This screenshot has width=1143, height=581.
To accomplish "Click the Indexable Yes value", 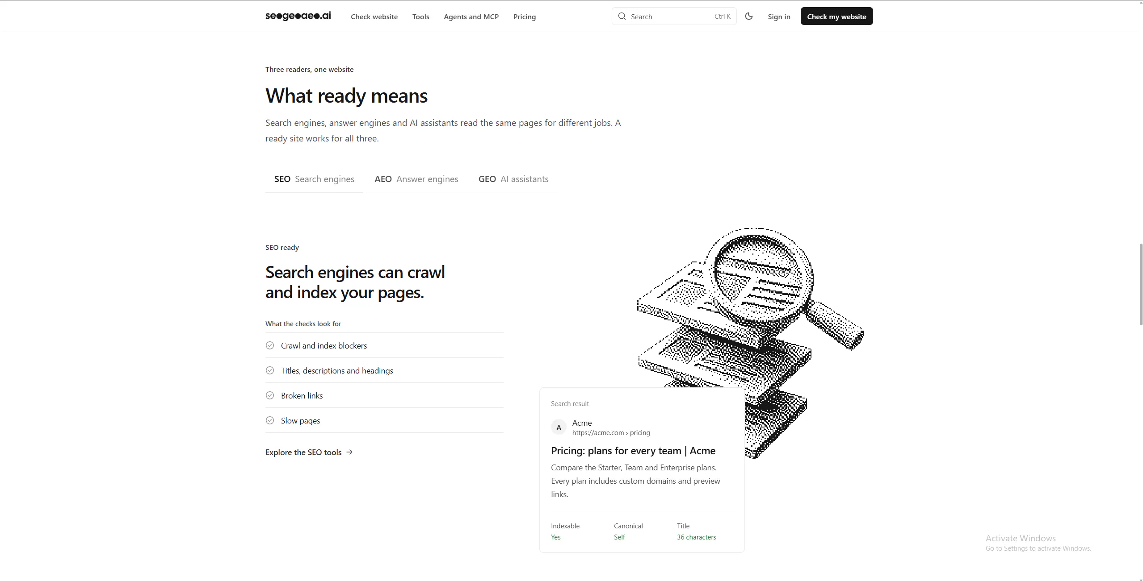I will click(x=555, y=537).
